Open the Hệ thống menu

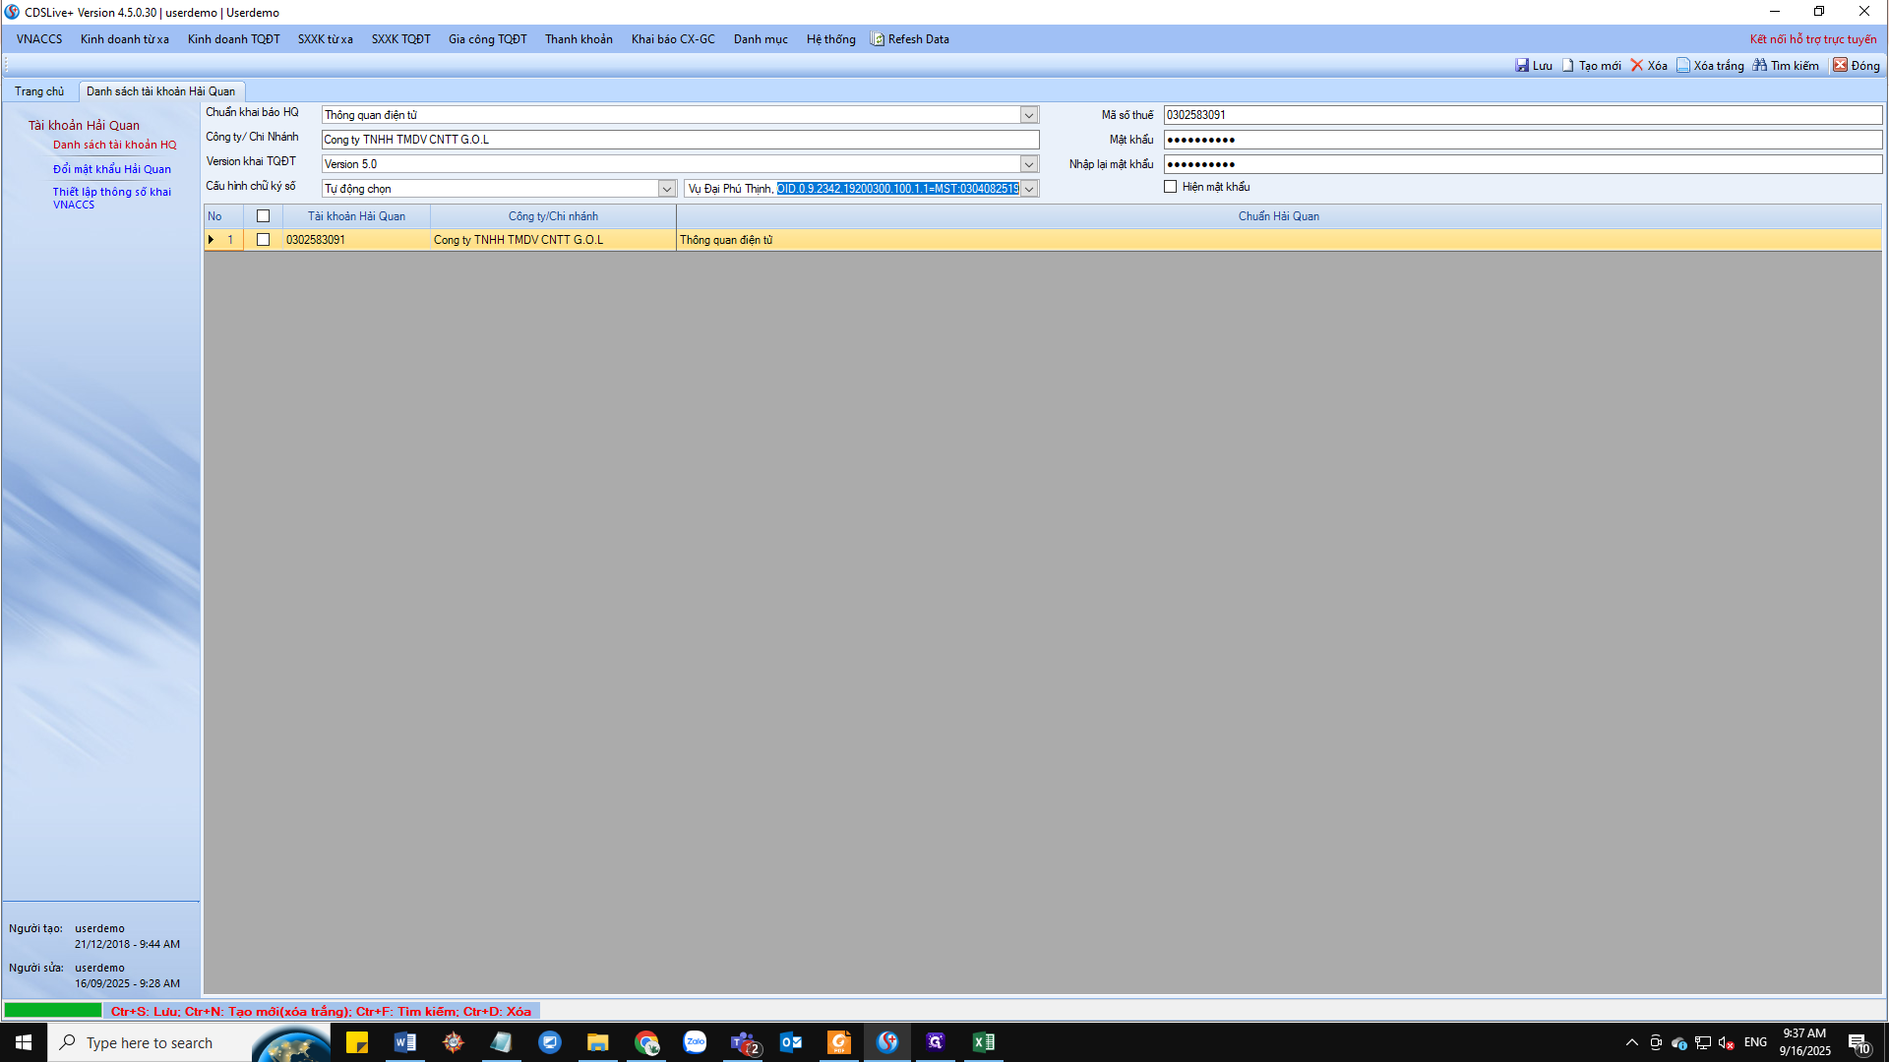click(x=830, y=39)
